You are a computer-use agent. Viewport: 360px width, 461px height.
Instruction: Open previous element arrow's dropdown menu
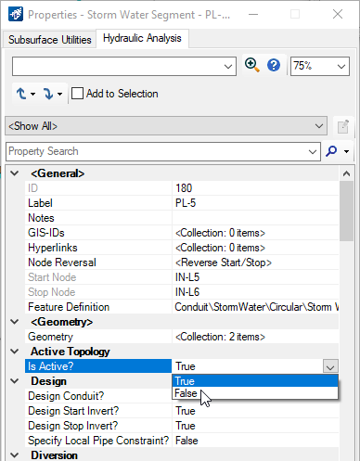(32, 94)
